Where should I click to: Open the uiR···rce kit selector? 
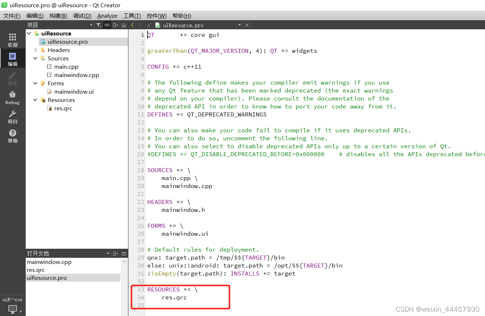tap(12, 299)
